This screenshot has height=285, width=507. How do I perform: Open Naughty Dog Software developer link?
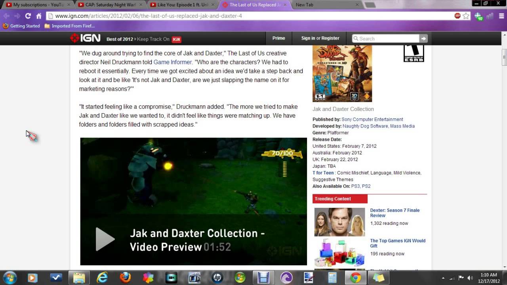[x=365, y=126]
